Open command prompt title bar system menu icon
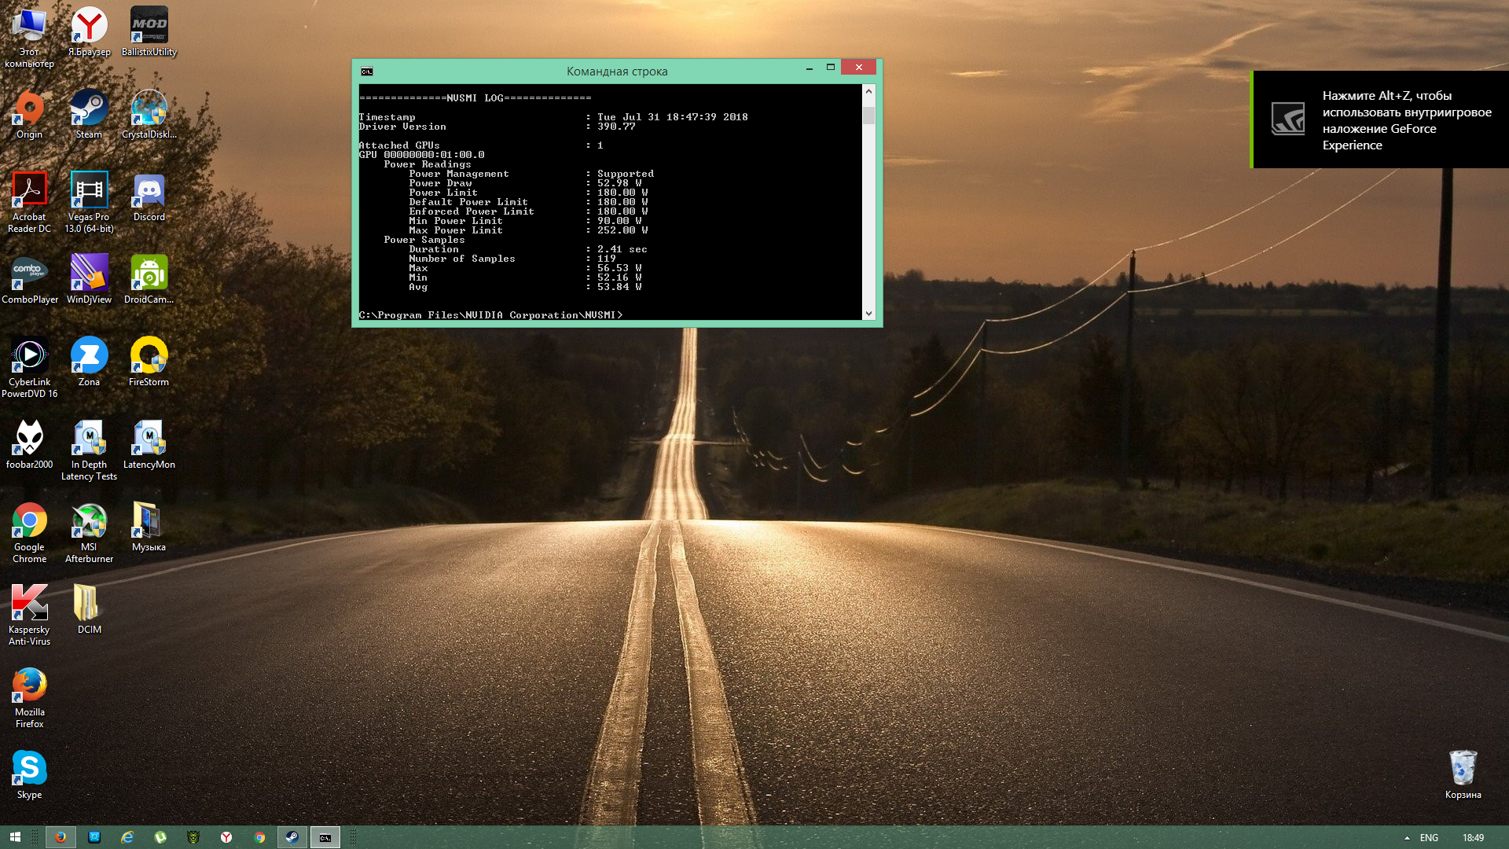 pos(367,72)
